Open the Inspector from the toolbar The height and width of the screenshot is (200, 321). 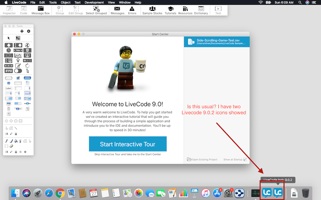(x=9, y=10)
